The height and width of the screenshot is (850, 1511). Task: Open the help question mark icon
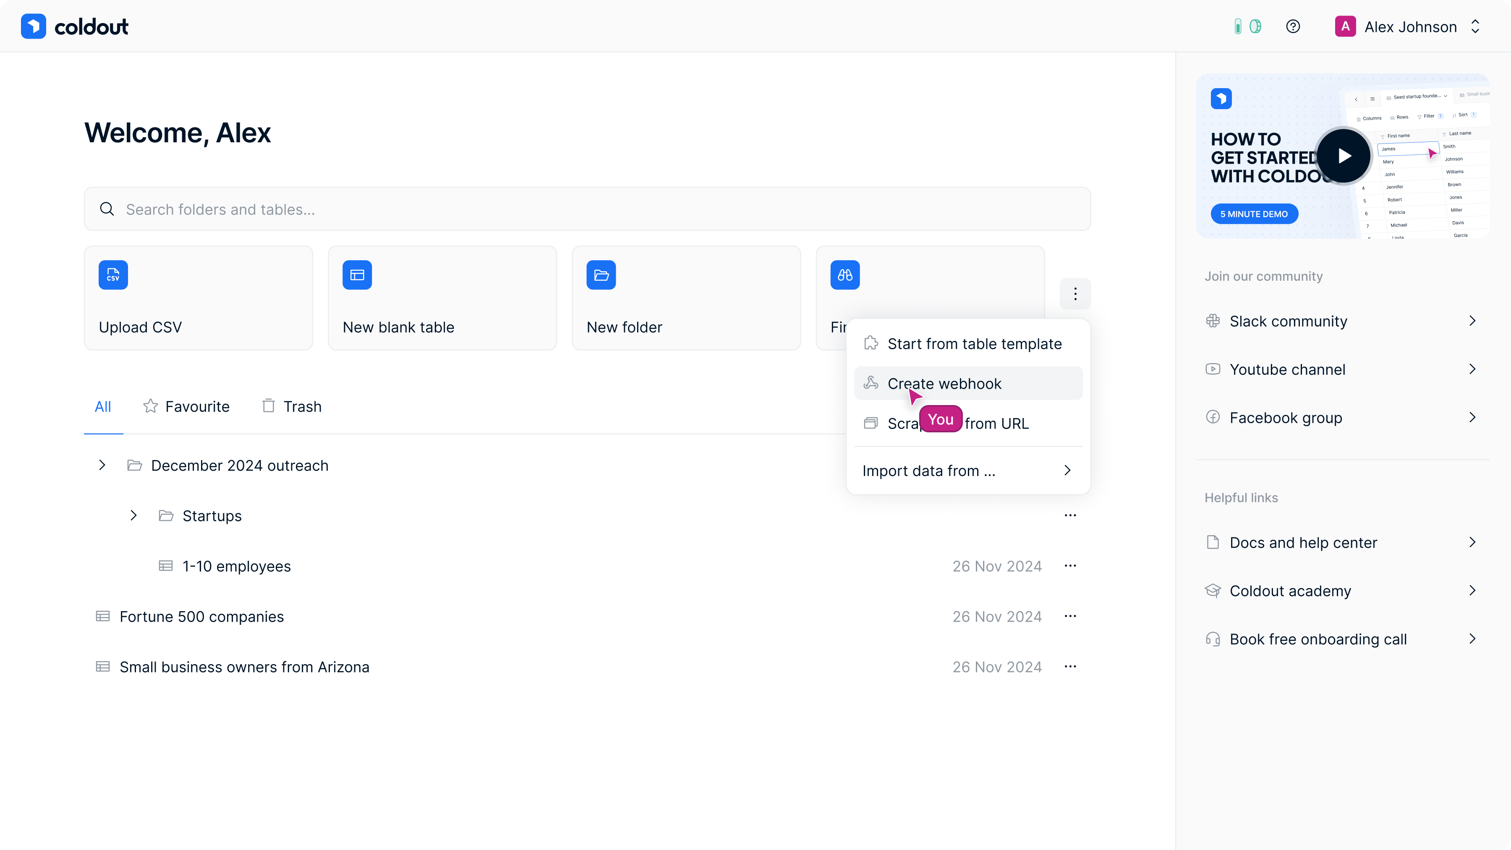click(1293, 26)
